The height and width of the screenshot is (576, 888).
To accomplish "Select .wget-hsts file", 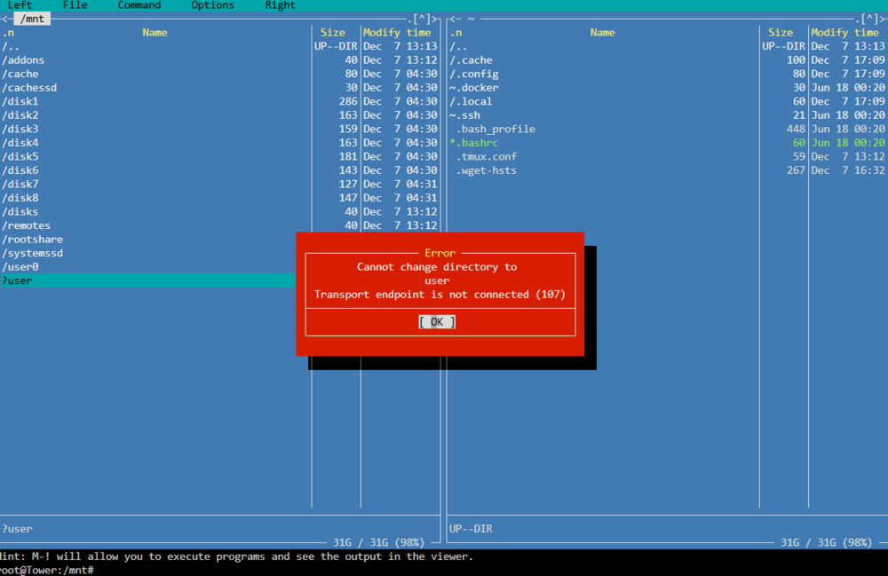I will tap(668, 170).
